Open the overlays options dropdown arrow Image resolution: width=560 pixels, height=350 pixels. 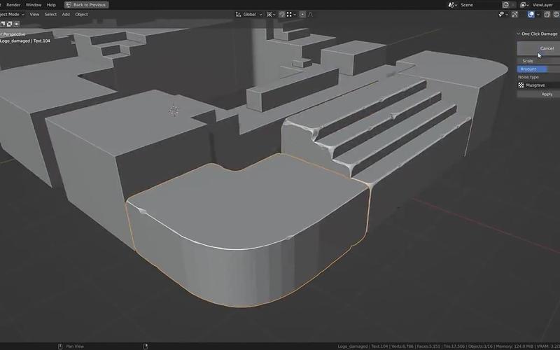click(538, 14)
